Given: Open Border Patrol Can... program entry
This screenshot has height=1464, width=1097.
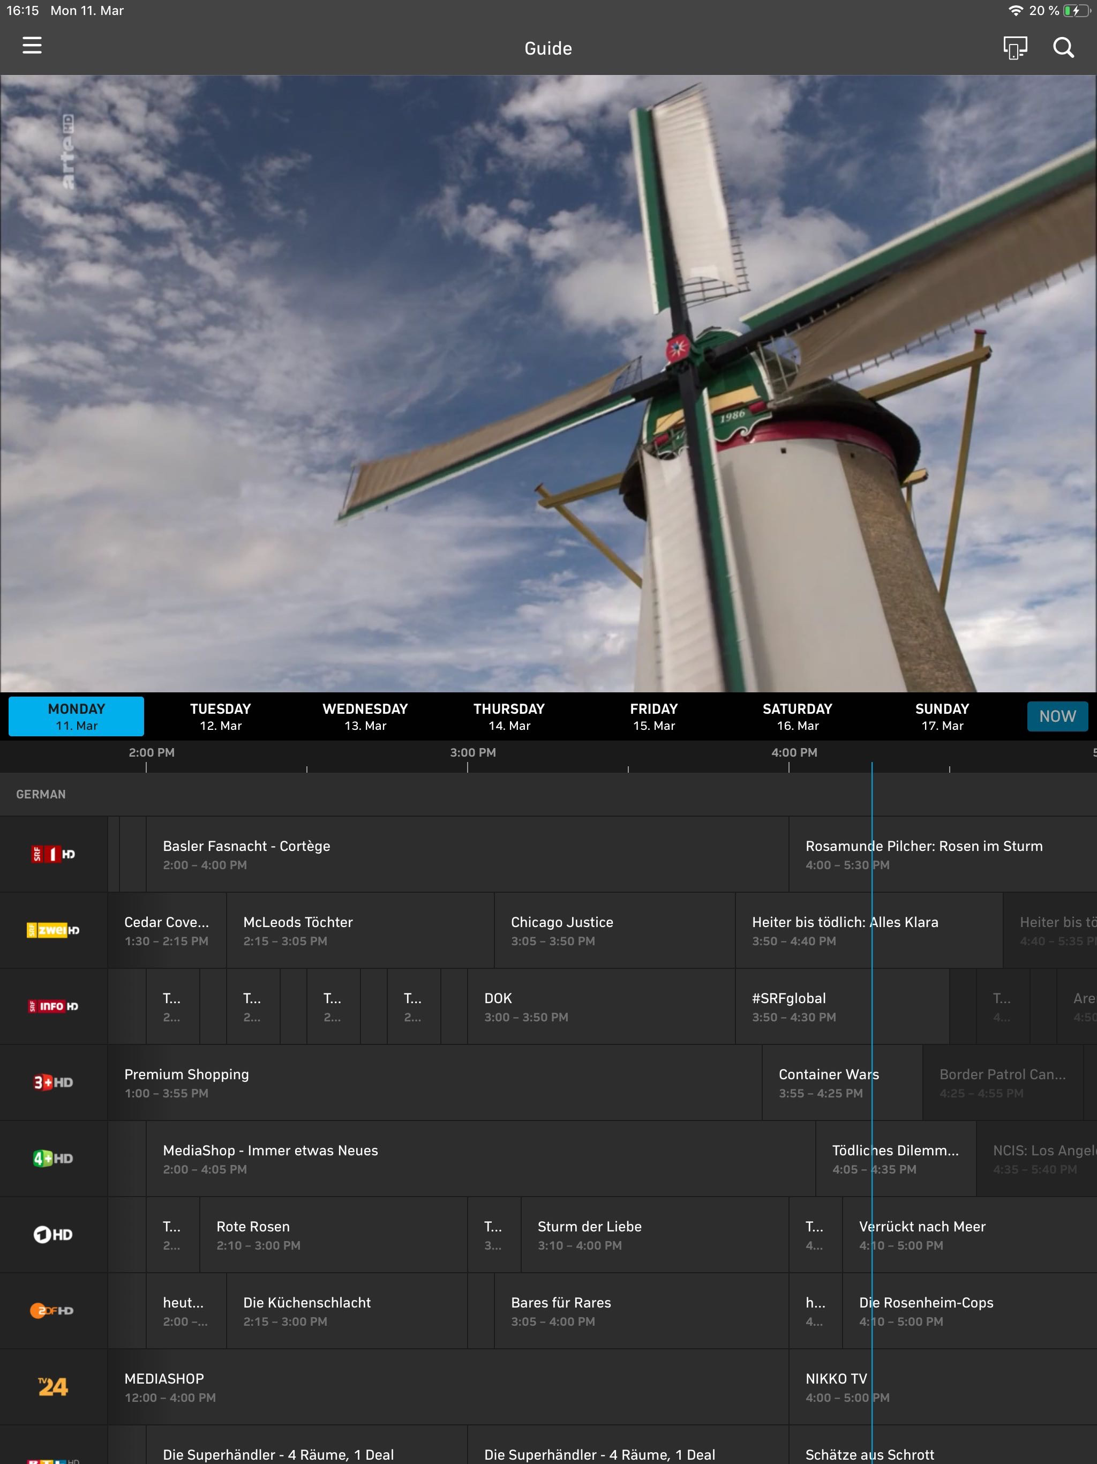Looking at the screenshot, I should click(x=1003, y=1082).
